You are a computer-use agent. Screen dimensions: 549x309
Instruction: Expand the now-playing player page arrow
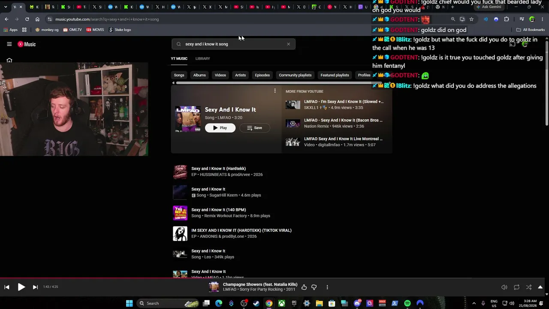point(540,287)
